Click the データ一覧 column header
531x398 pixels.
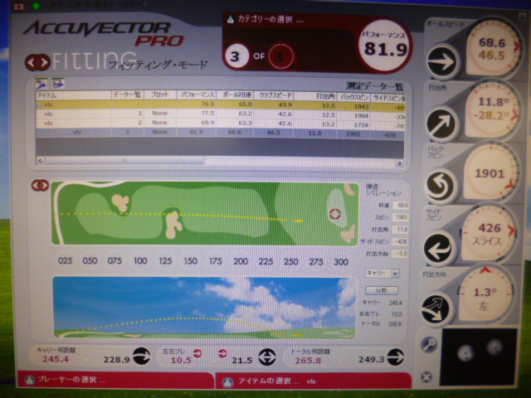(x=128, y=95)
